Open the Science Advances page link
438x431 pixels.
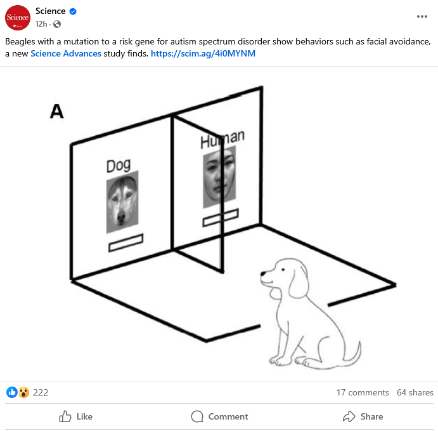(66, 53)
